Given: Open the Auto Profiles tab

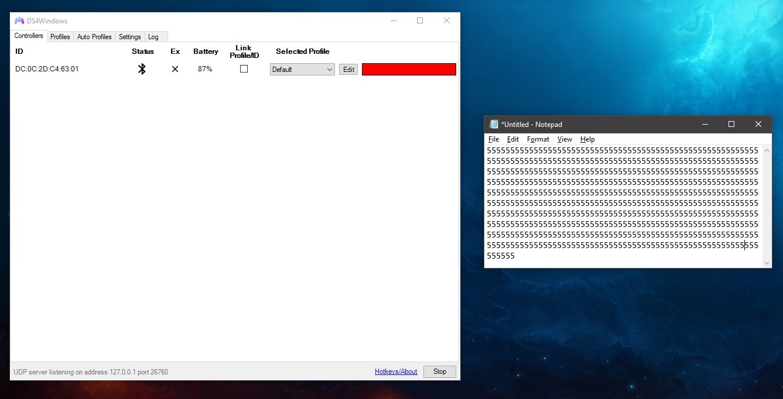Looking at the screenshot, I should (x=94, y=37).
